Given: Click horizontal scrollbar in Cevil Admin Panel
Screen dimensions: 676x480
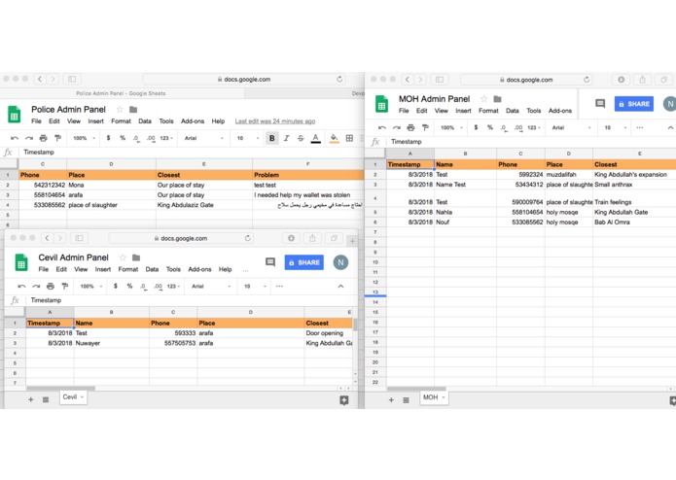Looking at the screenshot, I should click(x=60, y=389).
